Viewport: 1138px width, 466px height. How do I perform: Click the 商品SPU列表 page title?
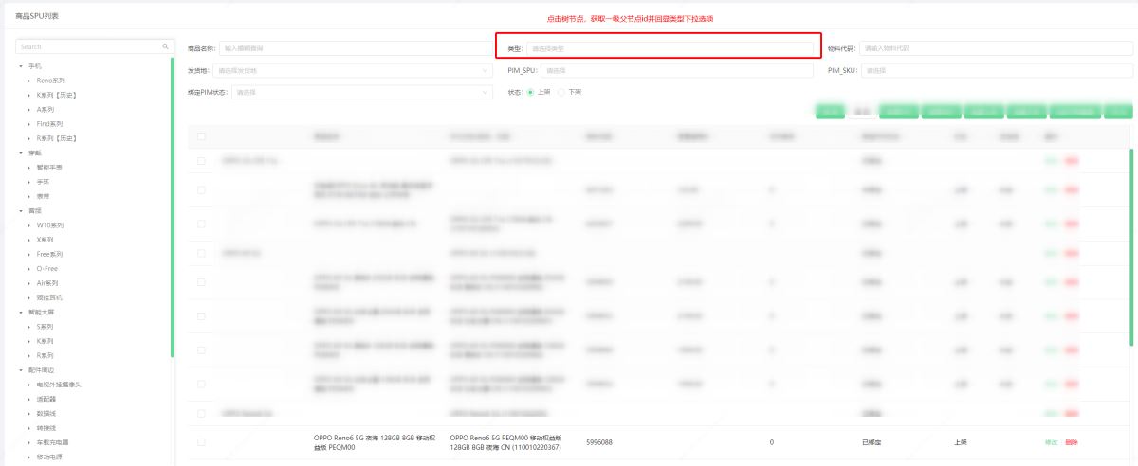(36, 16)
